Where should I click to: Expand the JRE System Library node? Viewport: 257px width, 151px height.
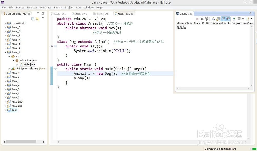(9, 69)
